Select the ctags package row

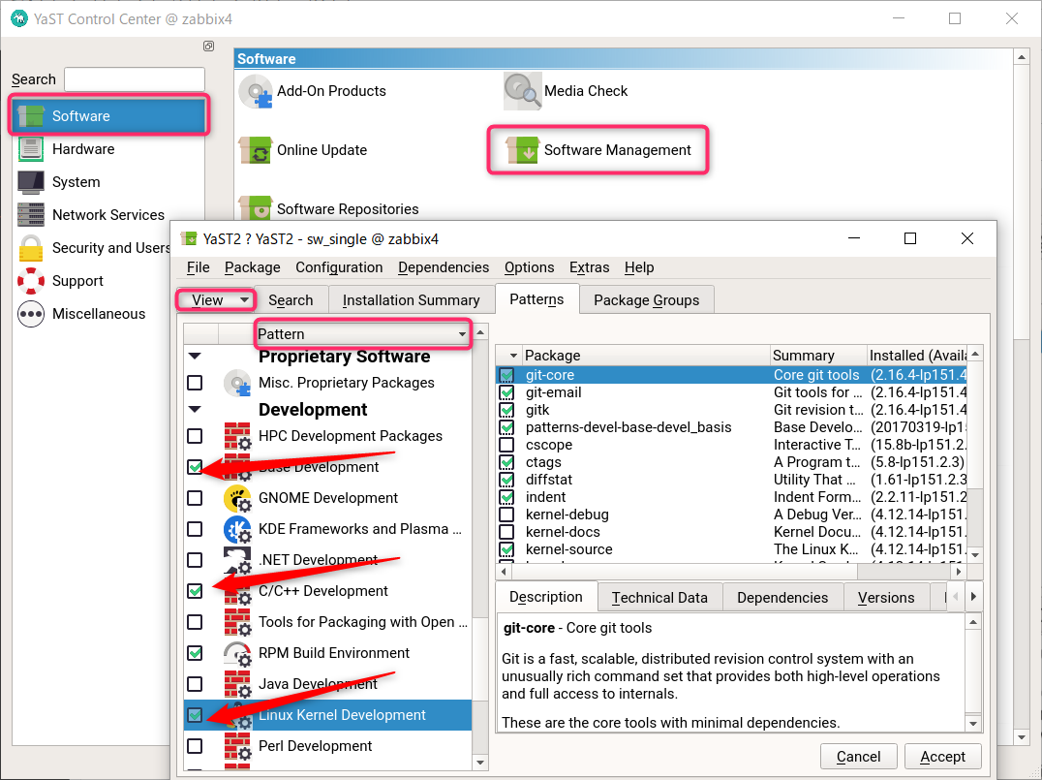(731, 462)
